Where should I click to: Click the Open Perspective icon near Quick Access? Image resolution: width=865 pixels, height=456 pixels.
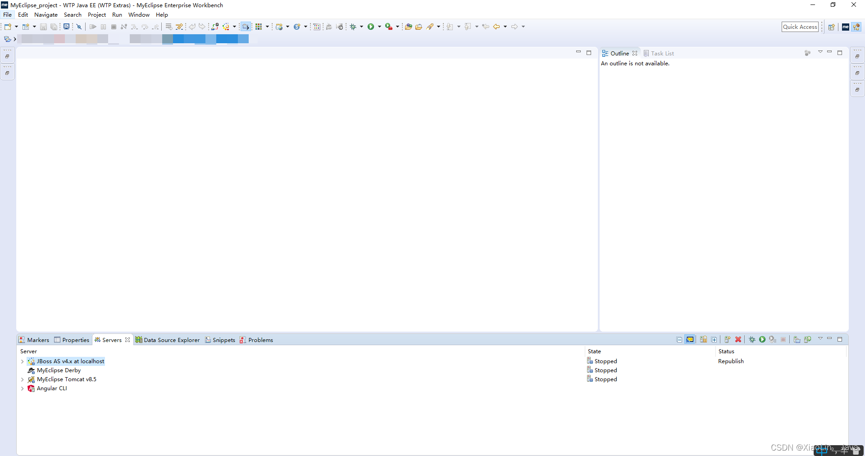[832, 27]
